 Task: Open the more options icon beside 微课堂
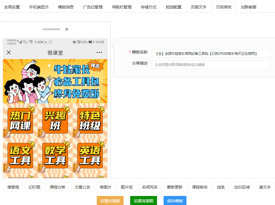99,52
